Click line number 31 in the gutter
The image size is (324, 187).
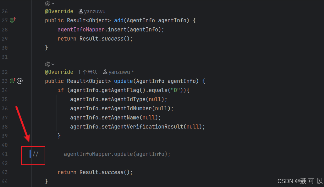coord(4,57)
